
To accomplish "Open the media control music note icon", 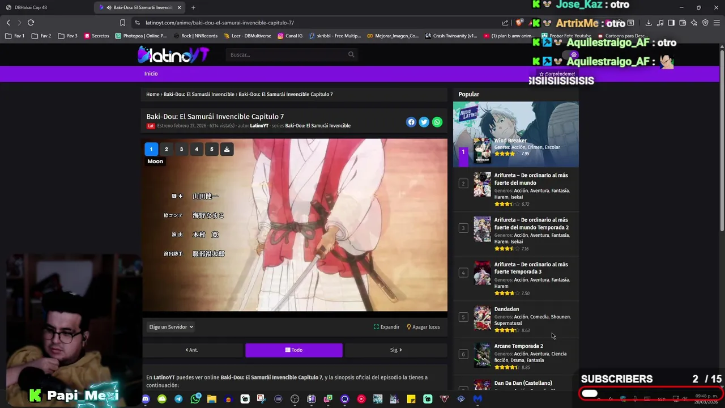I will click(x=660, y=23).
